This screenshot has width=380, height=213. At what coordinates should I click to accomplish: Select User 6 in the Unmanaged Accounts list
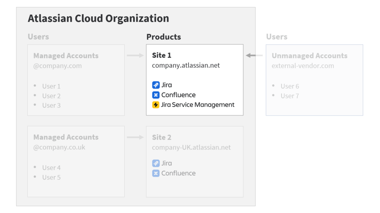[x=289, y=86]
